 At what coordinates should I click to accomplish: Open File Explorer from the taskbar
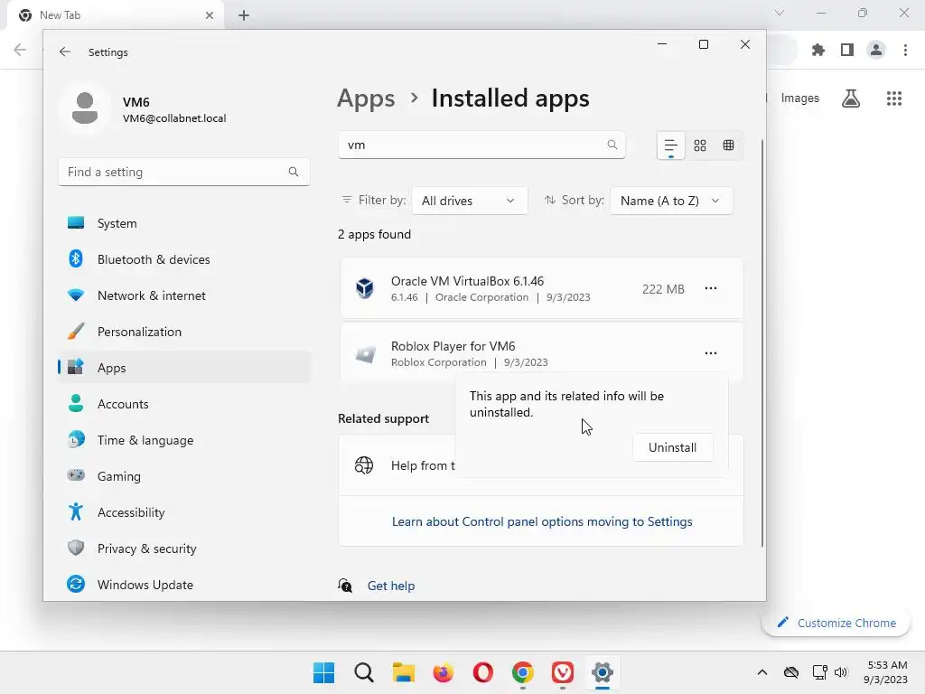pos(404,672)
